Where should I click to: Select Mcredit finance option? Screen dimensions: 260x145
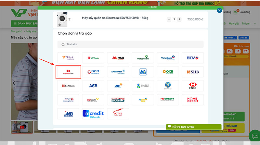click(x=93, y=114)
